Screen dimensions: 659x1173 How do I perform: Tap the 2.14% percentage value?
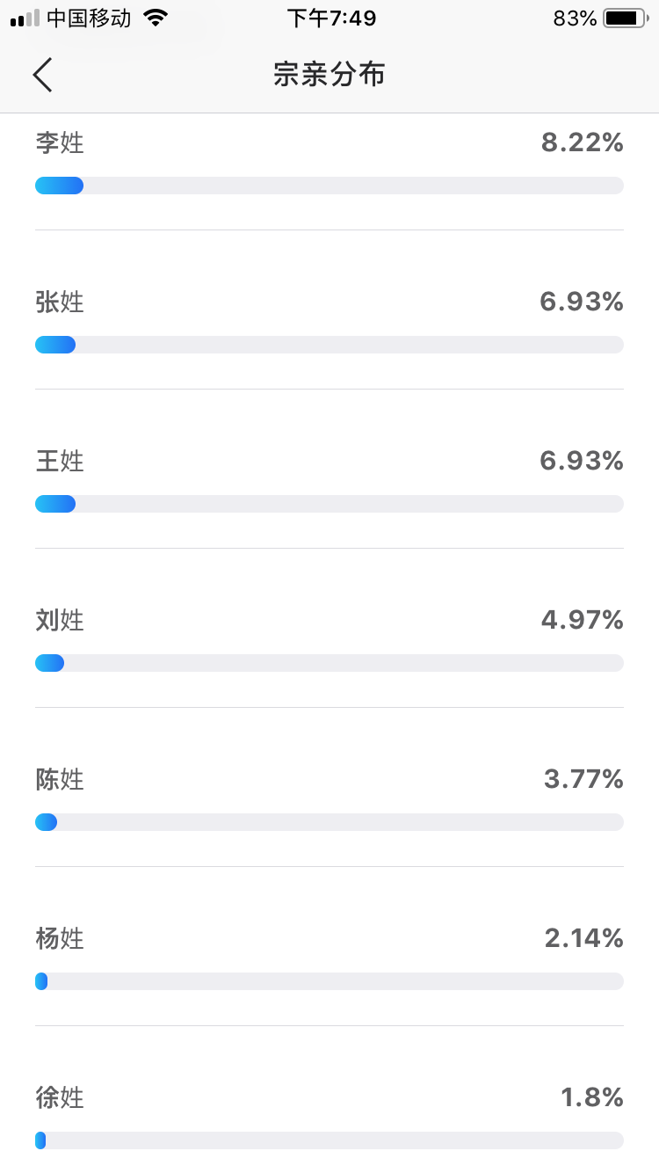pyautogui.click(x=583, y=938)
